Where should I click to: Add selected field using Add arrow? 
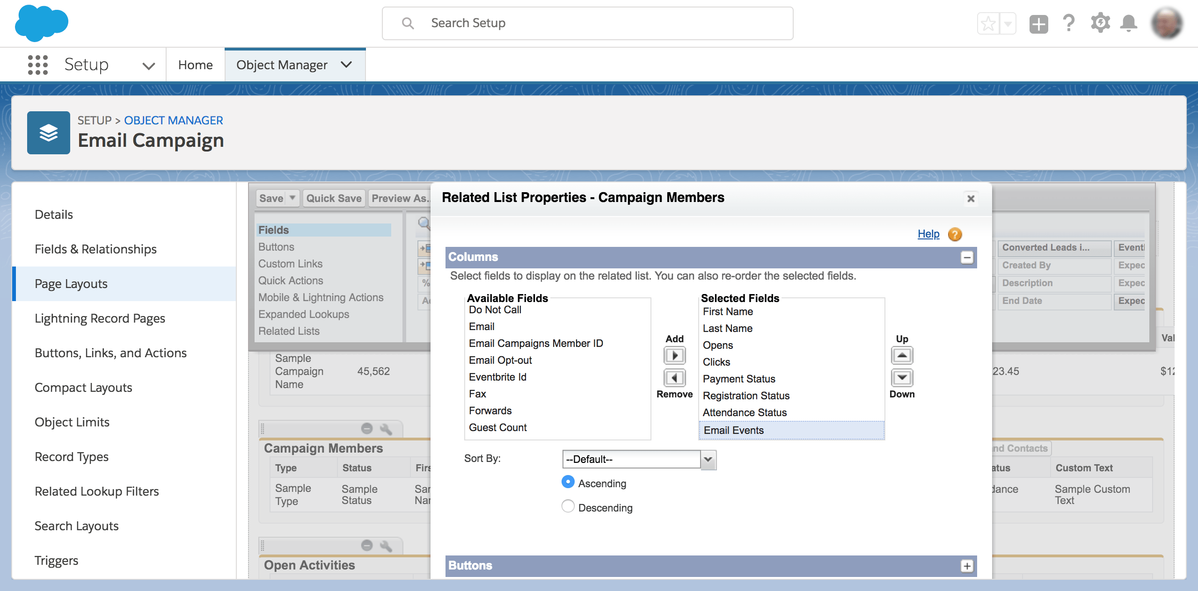[x=674, y=355]
